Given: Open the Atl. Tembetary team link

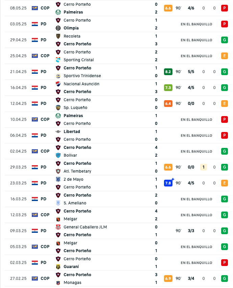Looking at the screenshot, I should [77, 171].
